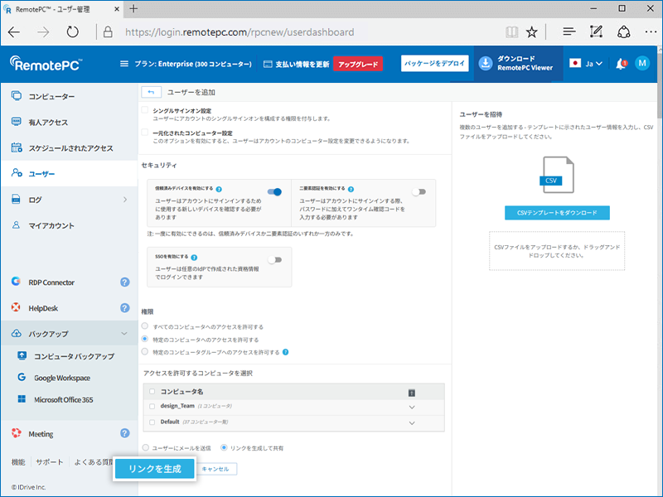The height and width of the screenshot is (497, 663).
Task: Check シングルサインオン設定 checkbox
Action: (x=144, y=110)
